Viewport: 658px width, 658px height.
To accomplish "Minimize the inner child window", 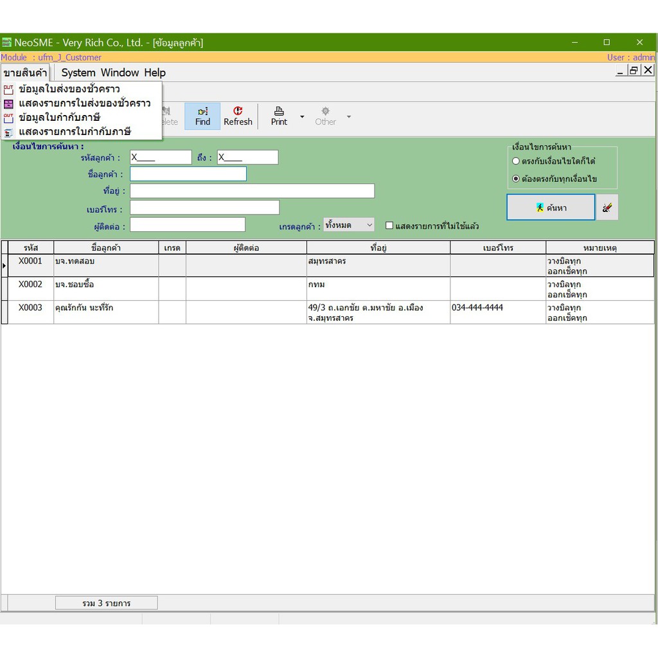I will point(620,71).
